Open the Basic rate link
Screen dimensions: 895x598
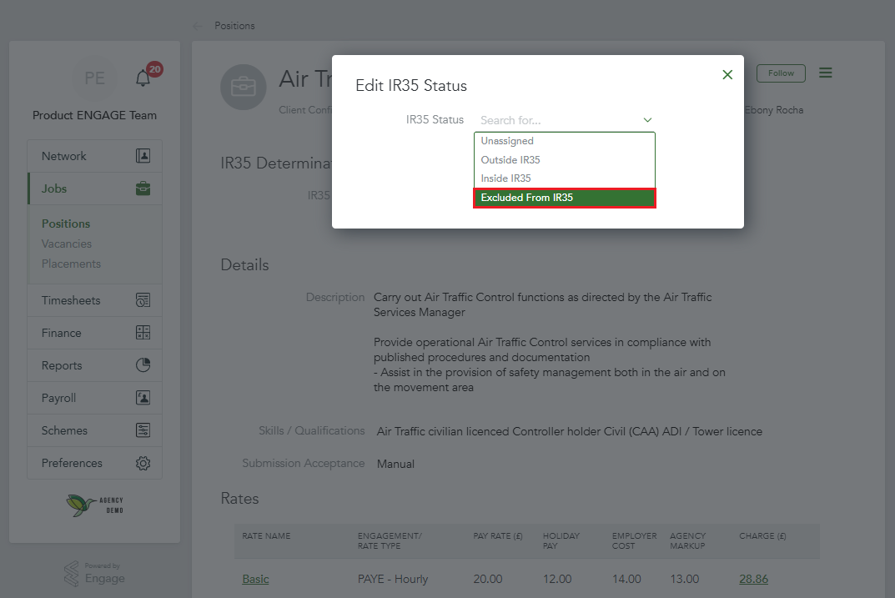pos(255,579)
